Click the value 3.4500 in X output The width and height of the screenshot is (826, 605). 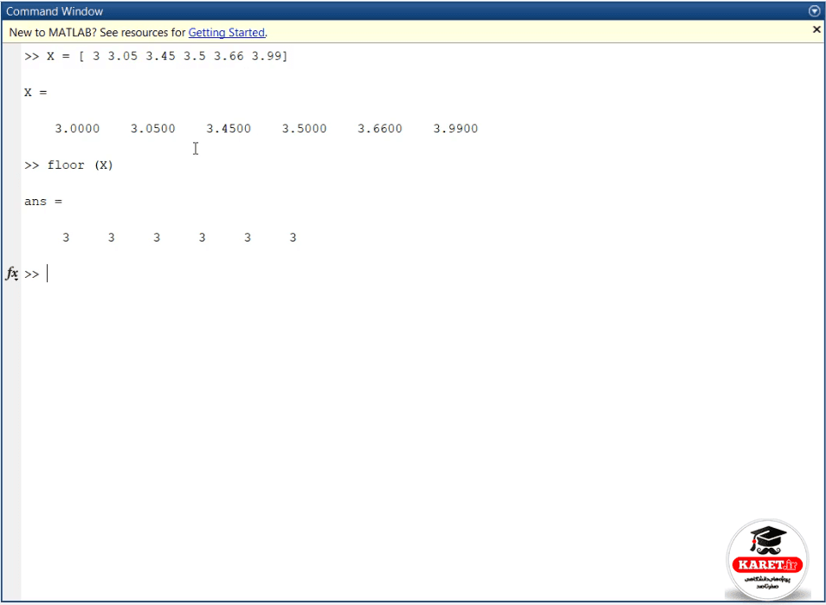pos(229,128)
